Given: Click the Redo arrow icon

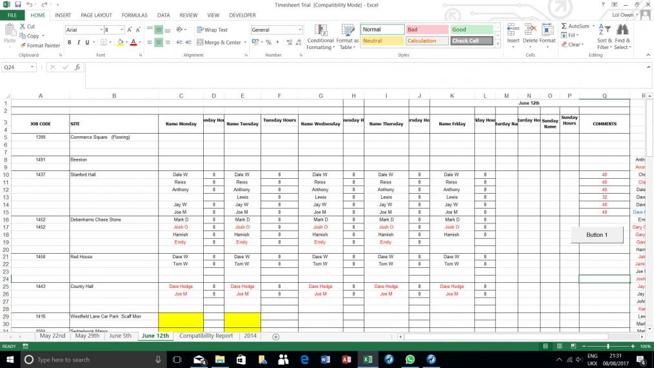Looking at the screenshot, I should coord(44,5).
